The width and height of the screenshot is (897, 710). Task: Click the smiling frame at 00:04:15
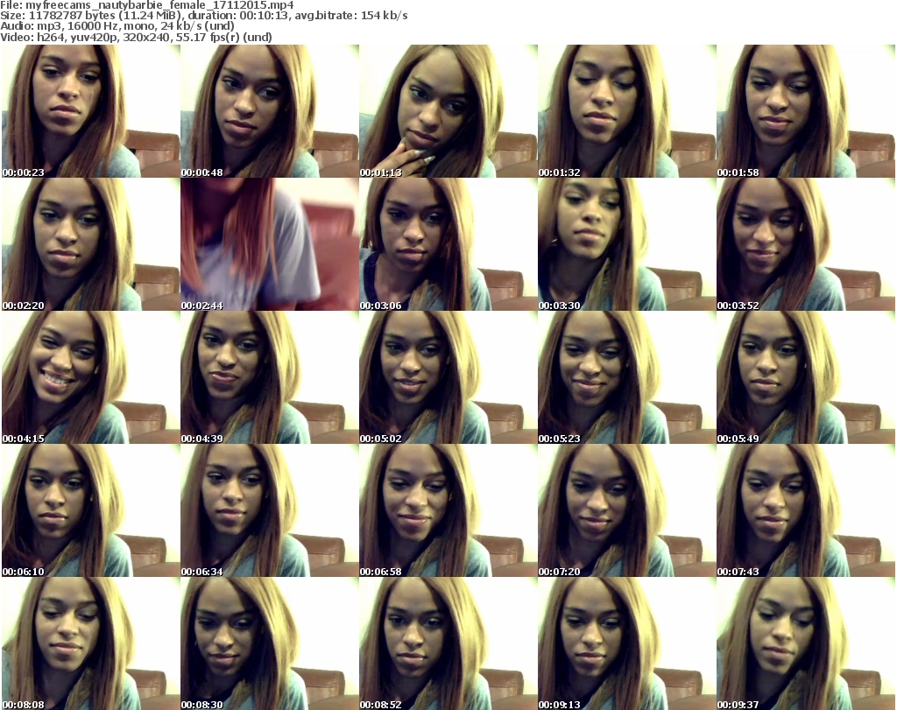coord(91,377)
